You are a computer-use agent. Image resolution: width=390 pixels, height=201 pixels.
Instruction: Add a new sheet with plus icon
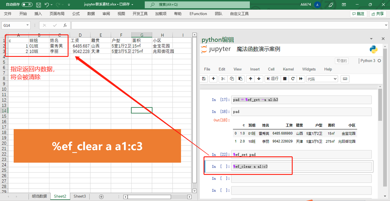(x=101, y=196)
